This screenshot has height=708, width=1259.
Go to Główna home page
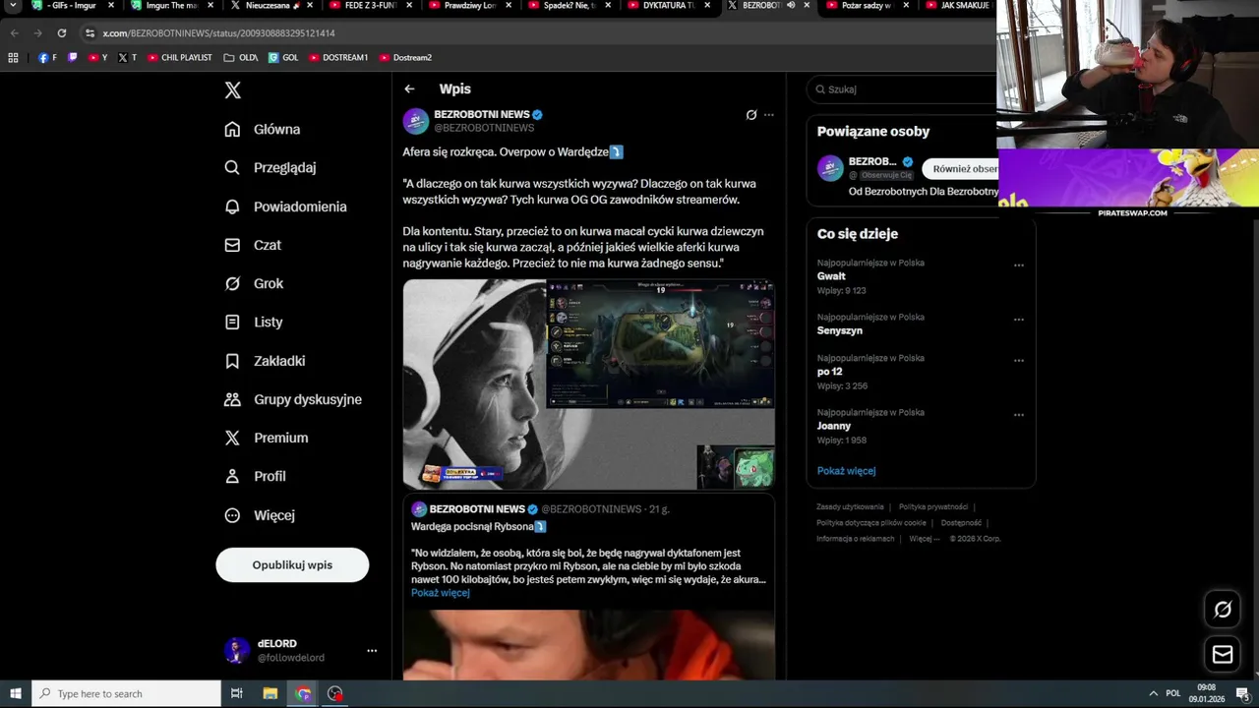click(x=263, y=129)
